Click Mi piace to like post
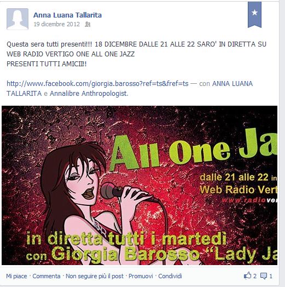This screenshot has height=287, width=285. coord(16,276)
